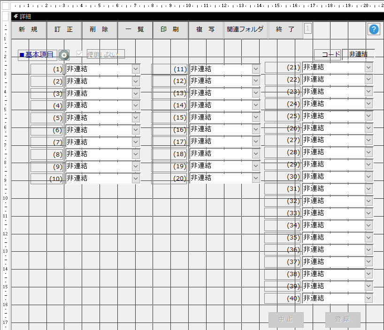Select the (13) label box
The height and width of the screenshot is (330, 384).
point(169,93)
